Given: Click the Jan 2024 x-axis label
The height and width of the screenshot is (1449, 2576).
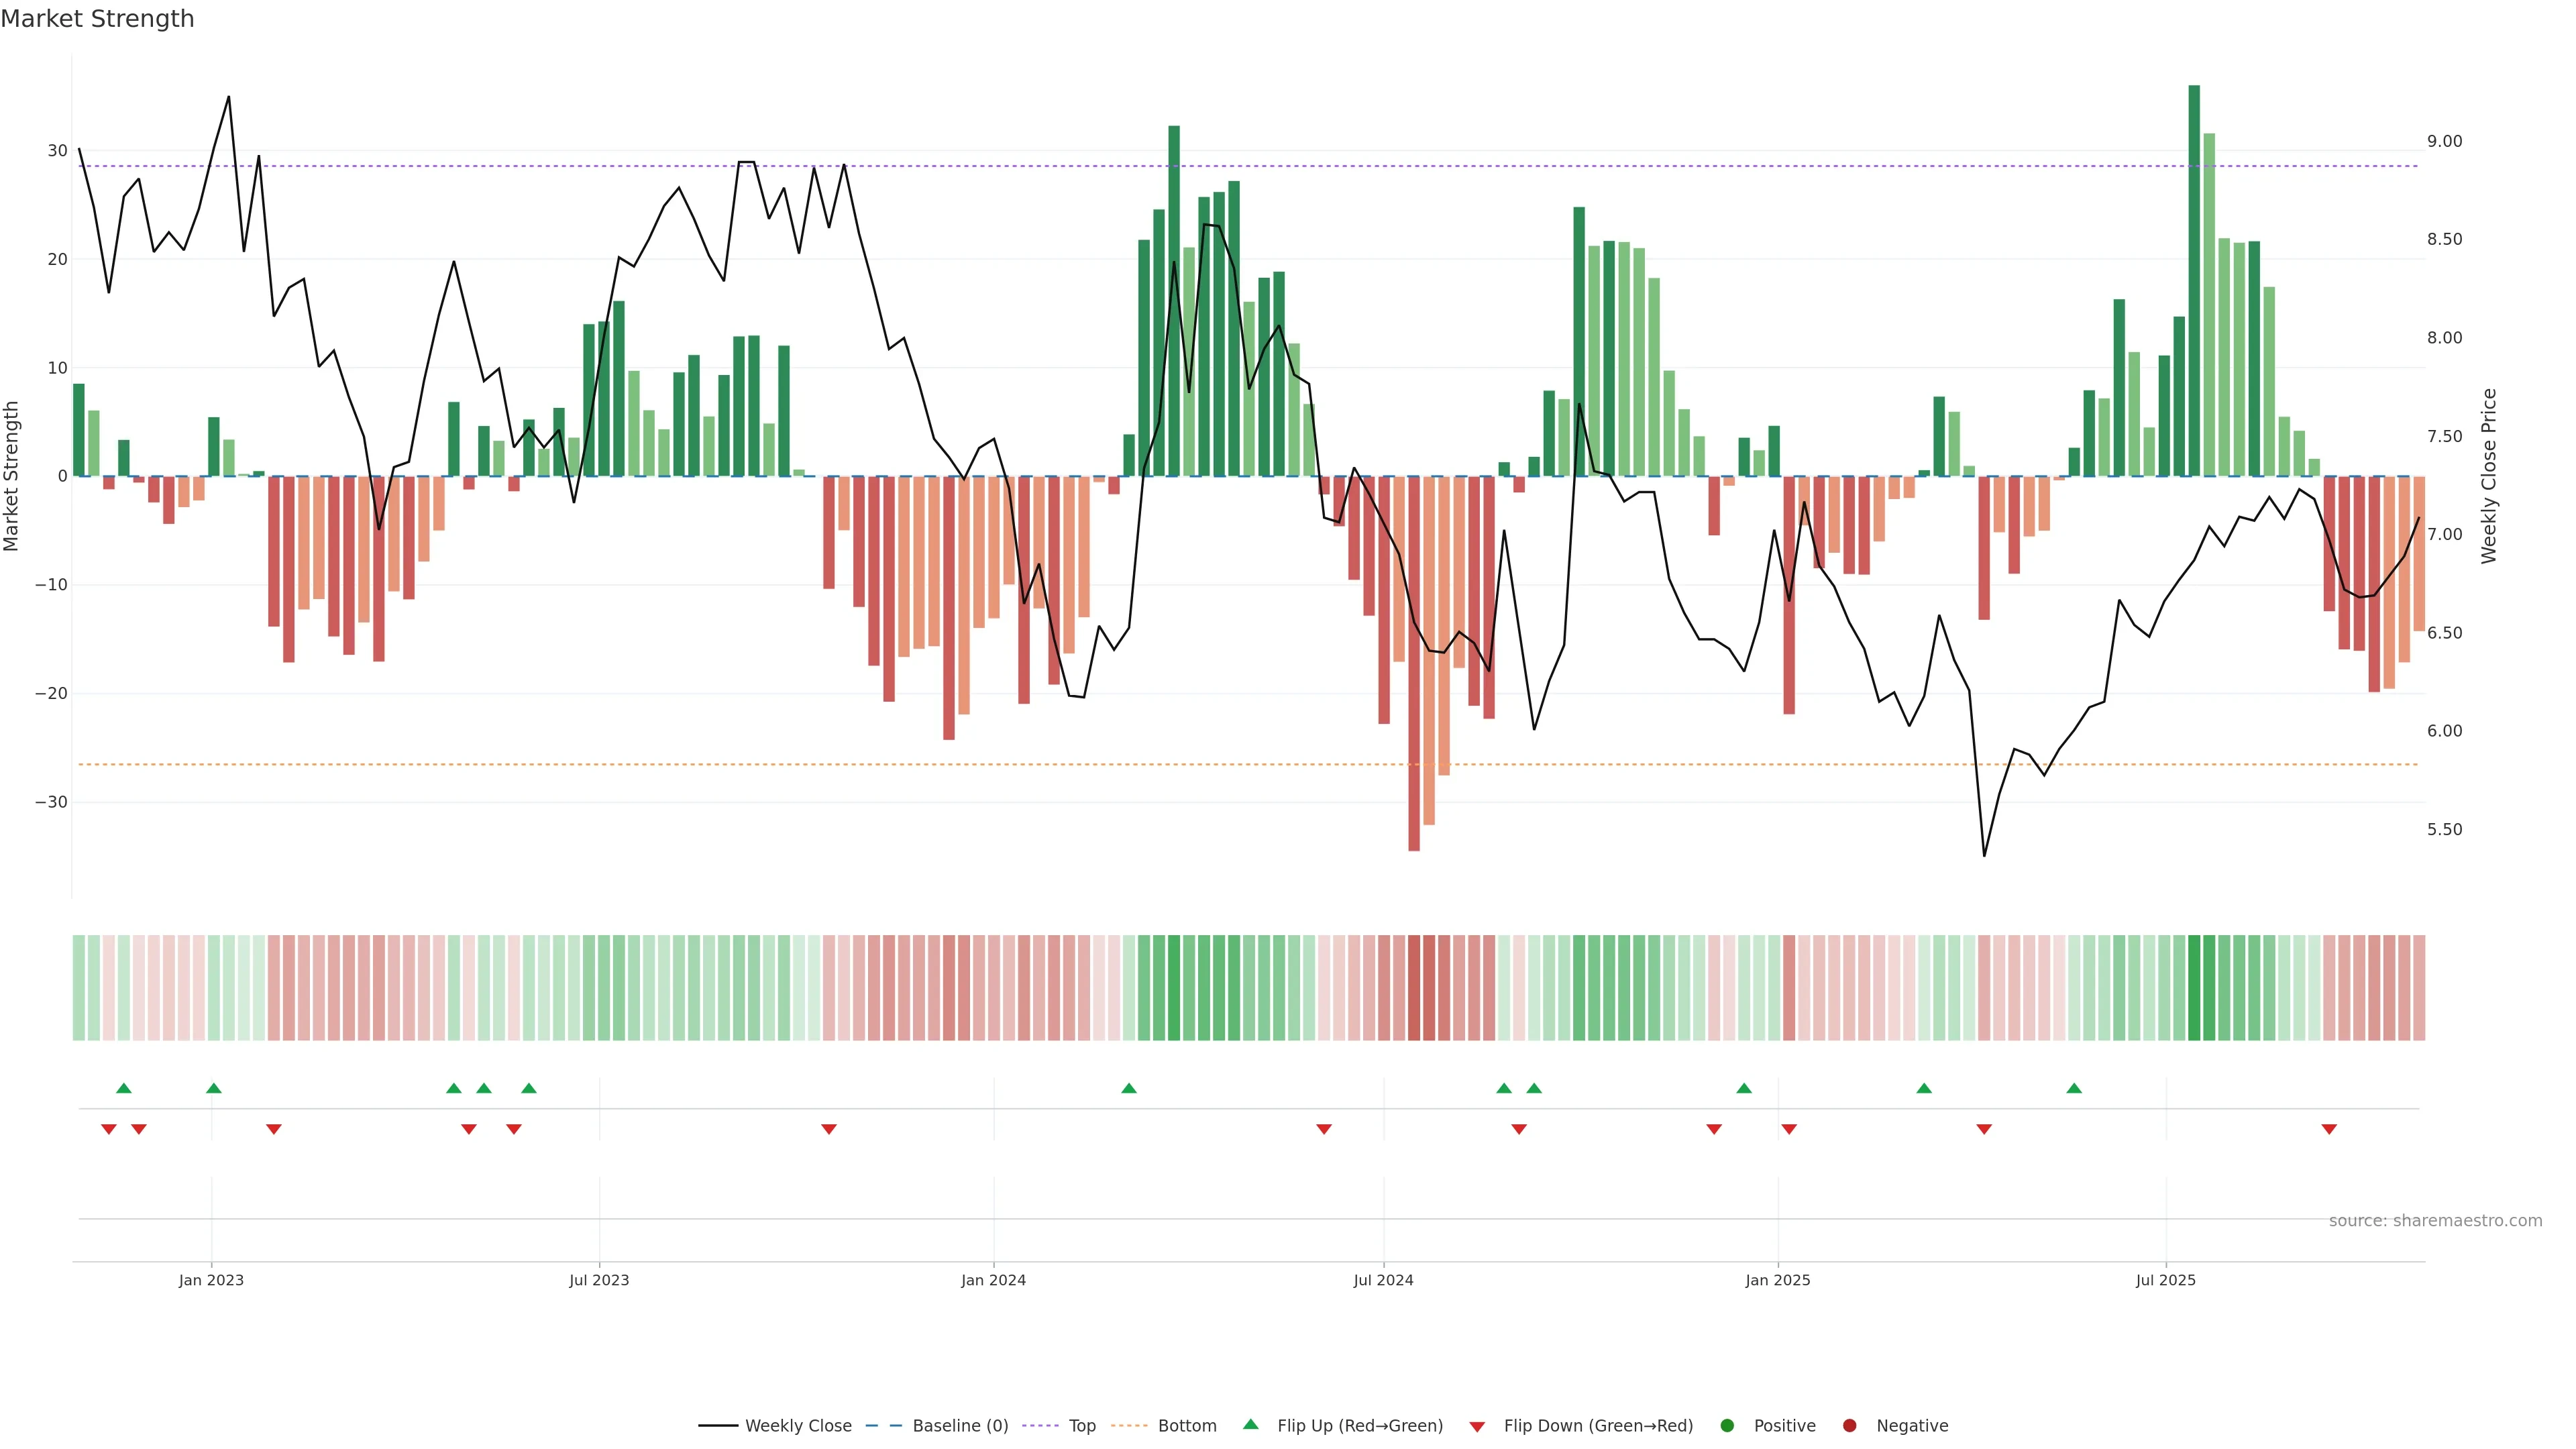Looking at the screenshot, I should 993,1280.
